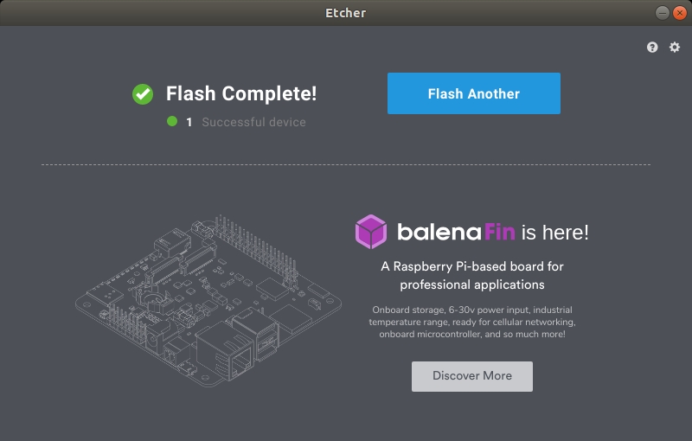Click the "Flash Complete!" heading
692x441 pixels.
pyautogui.click(x=241, y=93)
